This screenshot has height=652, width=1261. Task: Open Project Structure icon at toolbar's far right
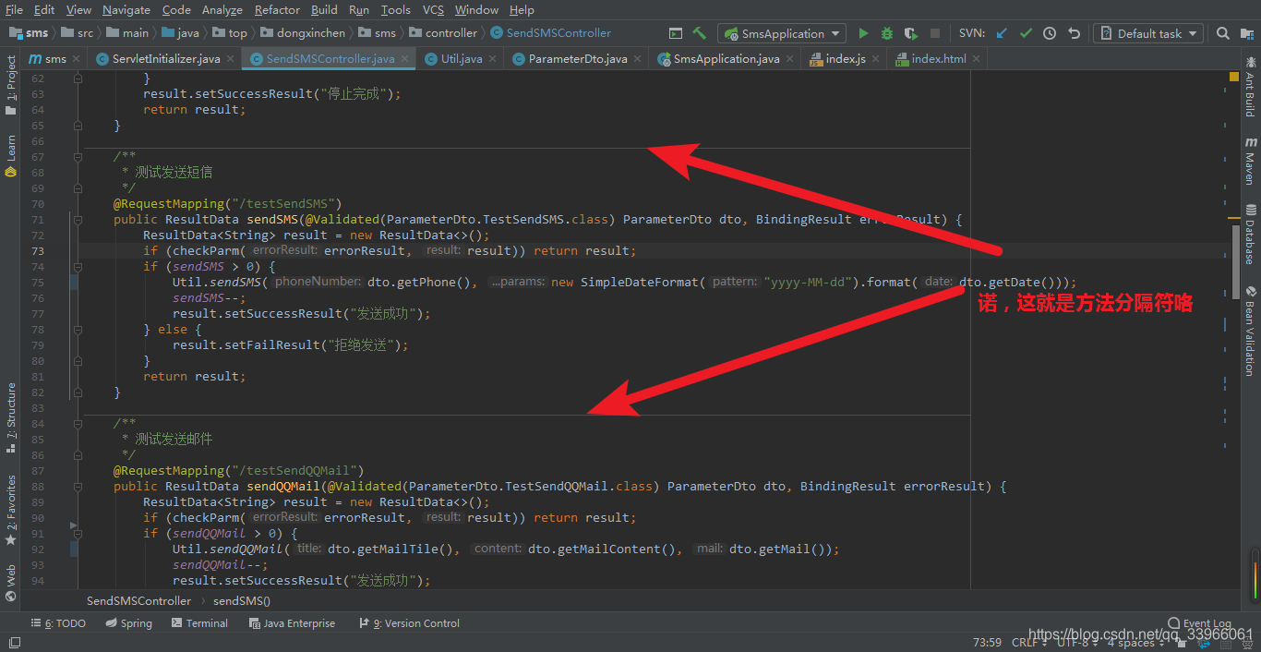(1247, 33)
